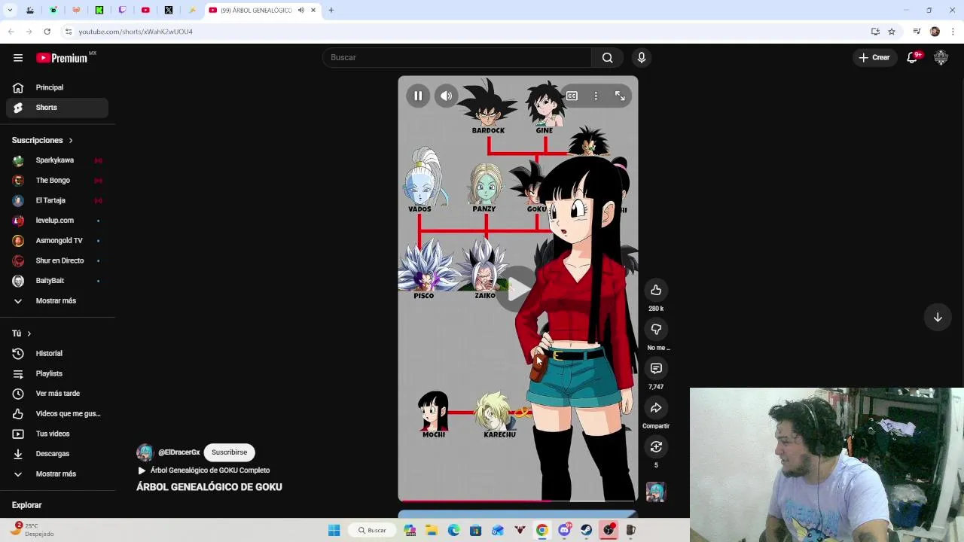Open Shur en Directo subscription

coord(57,260)
